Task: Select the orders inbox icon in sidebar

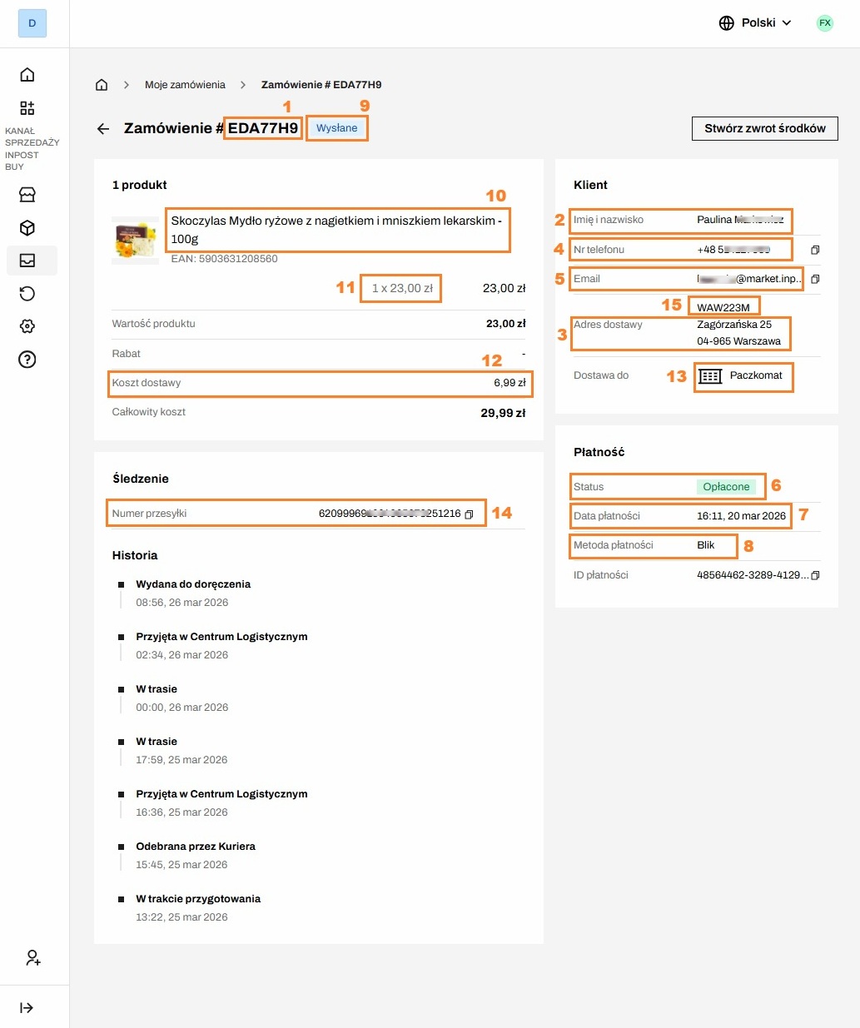Action: tap(27, 261)
